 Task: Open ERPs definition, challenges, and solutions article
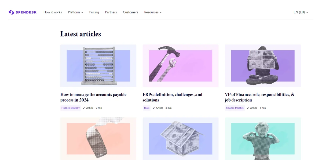pos(173,97)
